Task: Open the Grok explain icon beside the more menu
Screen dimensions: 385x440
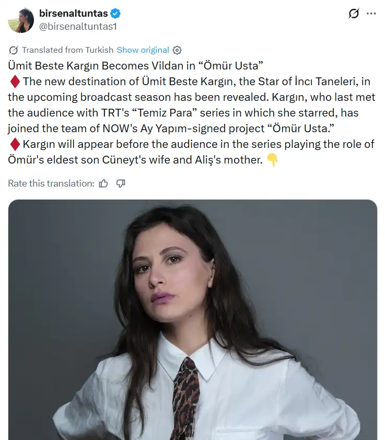Action: pyautogui.click(x=354, y=13)
